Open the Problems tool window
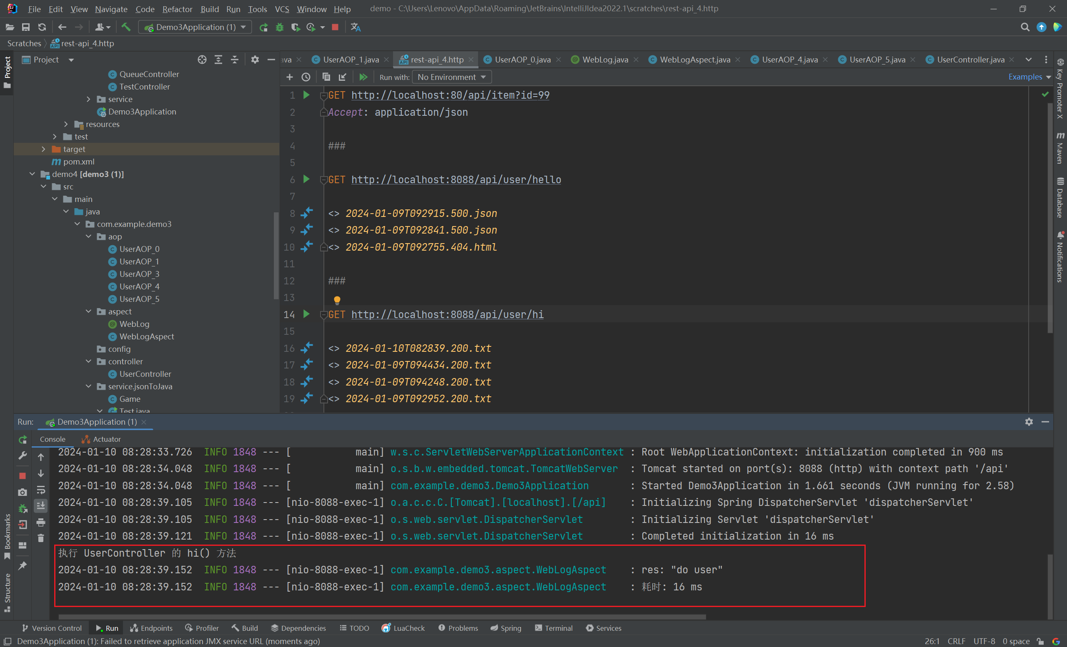This screenshot has width=1067, height=647. point(458,628)
